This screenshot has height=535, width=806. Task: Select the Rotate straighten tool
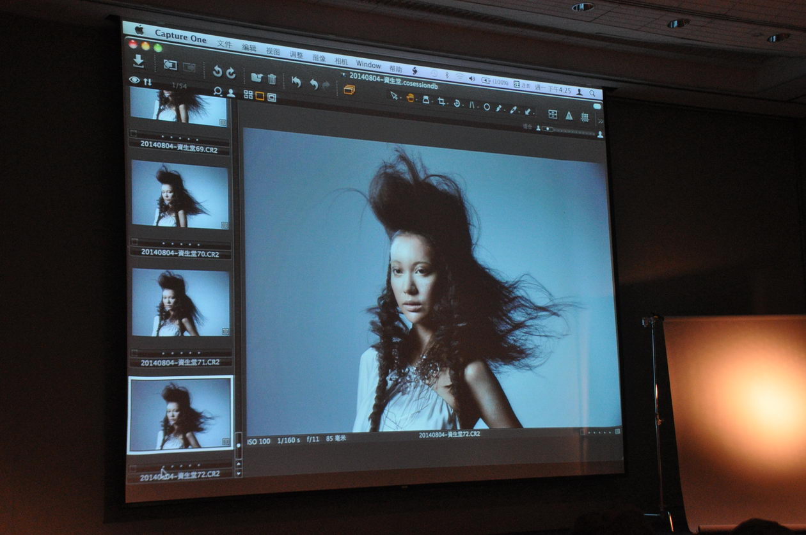click(457, 103)
